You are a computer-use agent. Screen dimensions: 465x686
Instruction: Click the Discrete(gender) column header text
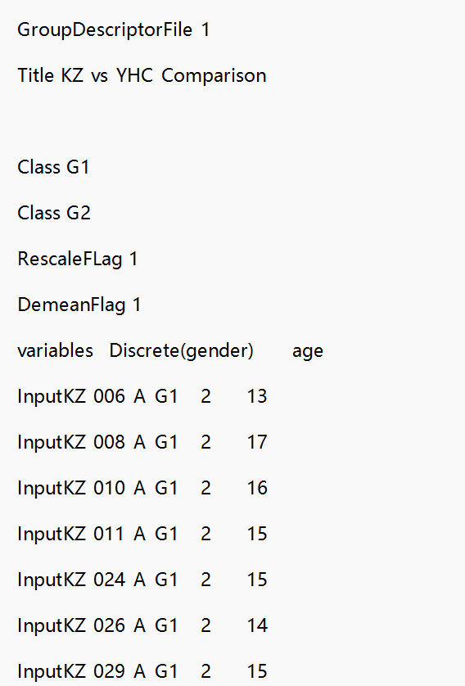181,351
